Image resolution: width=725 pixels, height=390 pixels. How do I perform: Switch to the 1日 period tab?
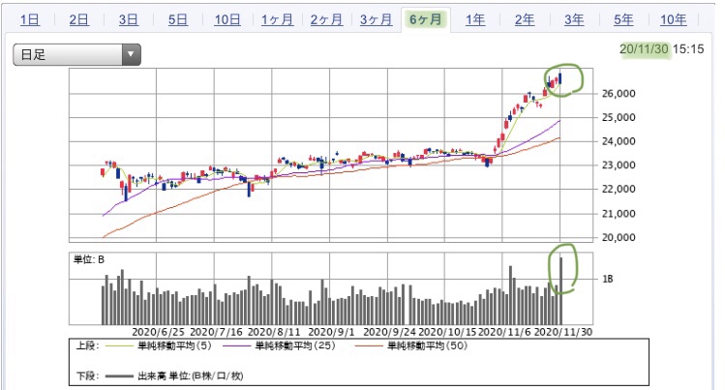click(30, 20)
